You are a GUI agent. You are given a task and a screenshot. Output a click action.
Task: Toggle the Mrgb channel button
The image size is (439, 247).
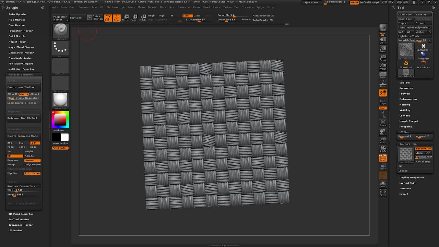tap(151, 16)
